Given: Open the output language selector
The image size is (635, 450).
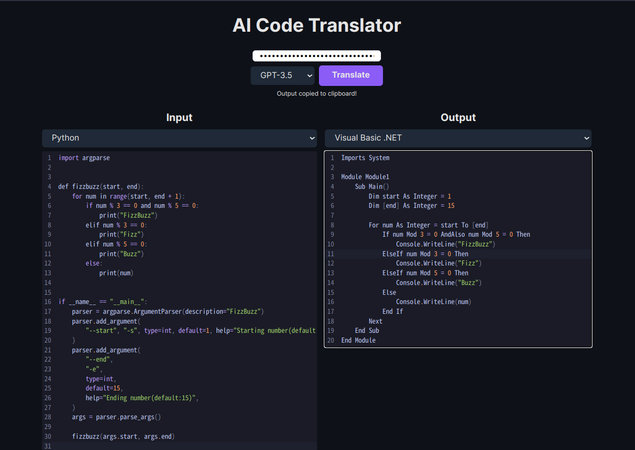Looking at the screenshot, I should [x=458, y=138].
